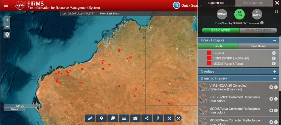This screenshot has height=125, width=281.
Task: Select the measure ruler tool
Action: [x=90, y=118]
